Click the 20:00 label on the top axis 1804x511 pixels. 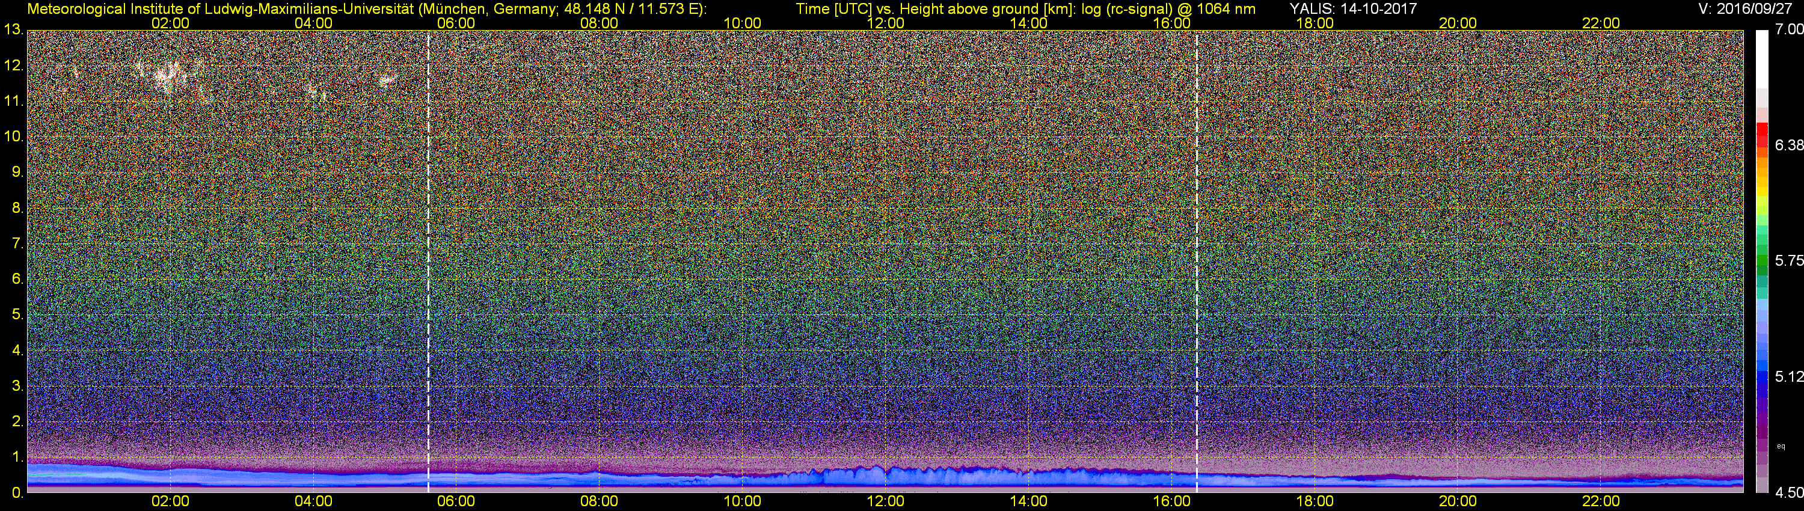[x=1458, y=23]
